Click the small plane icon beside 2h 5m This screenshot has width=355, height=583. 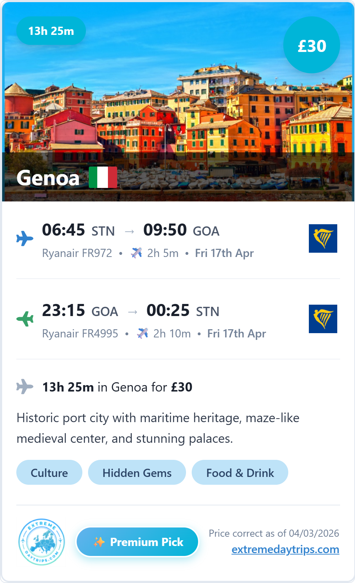(137, 253)
